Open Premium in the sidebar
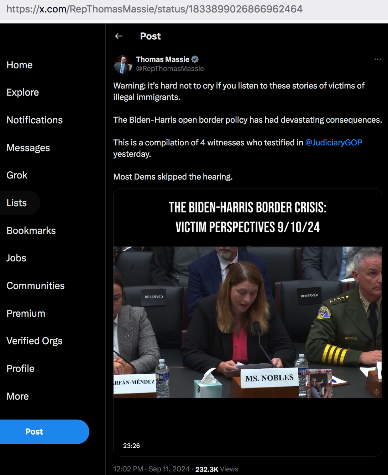The image size is (388, 475). point(26,314)
